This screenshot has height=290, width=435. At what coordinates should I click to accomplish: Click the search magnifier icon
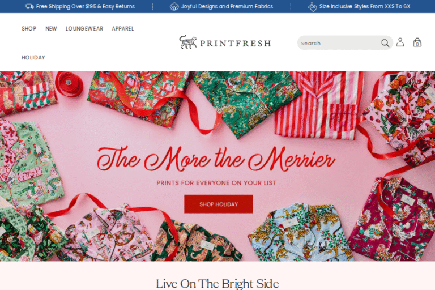[x=385, y=43]
